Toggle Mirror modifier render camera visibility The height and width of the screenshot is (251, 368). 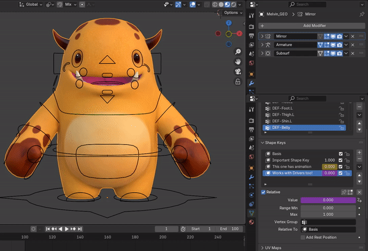pyautogui.click(x=339, y=36)
